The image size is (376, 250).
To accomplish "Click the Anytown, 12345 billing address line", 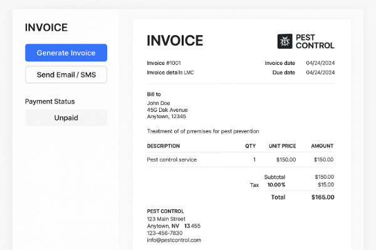I will point(167,116).
